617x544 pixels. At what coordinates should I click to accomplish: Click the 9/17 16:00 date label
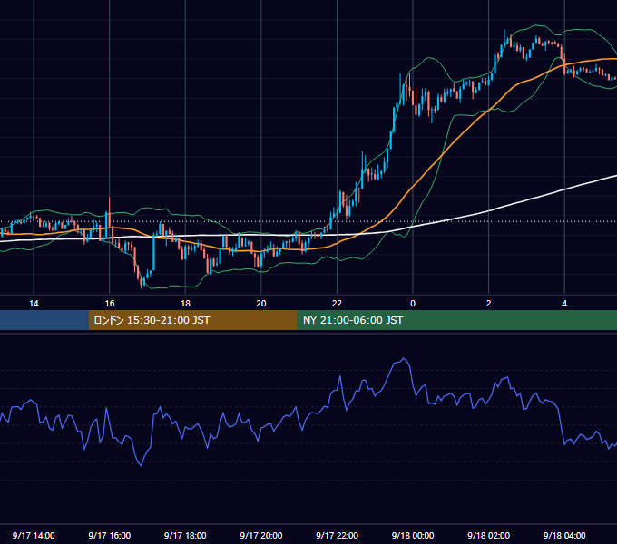(110, 535)
